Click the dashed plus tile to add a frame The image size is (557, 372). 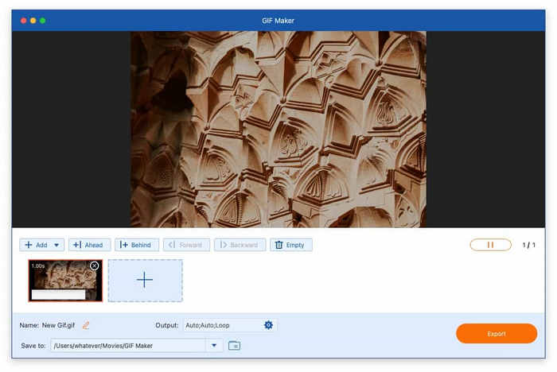tap(145, 280)
